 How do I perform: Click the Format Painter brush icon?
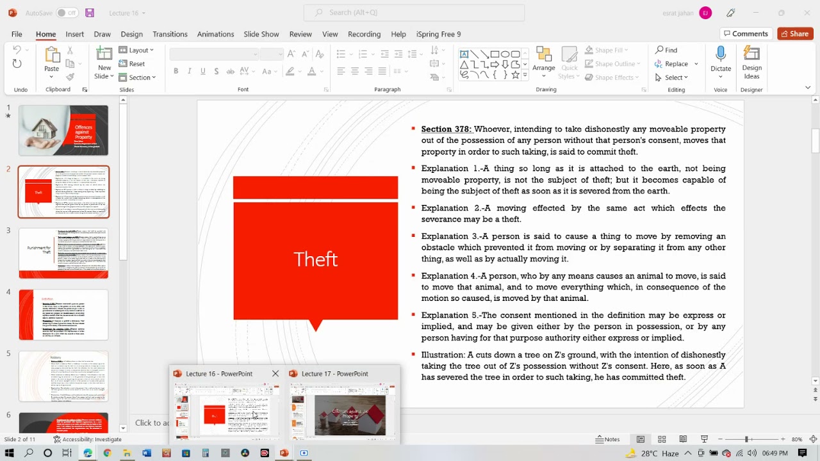[70, 77]
